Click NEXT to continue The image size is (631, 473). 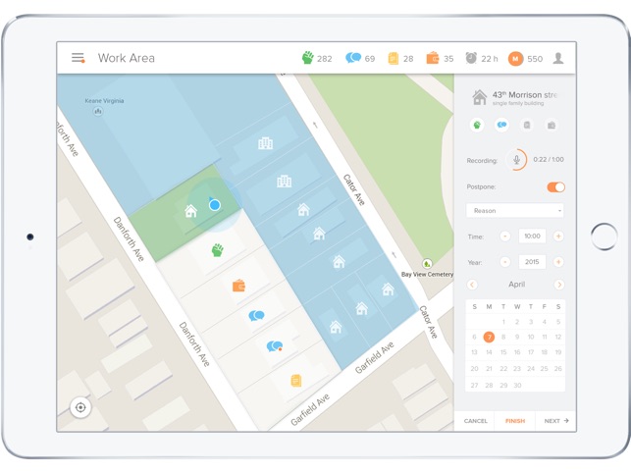click(x=556, y=421)
